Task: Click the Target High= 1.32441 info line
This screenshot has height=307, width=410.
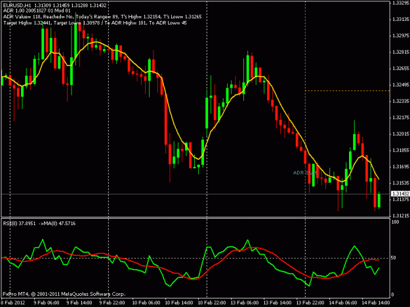Action: tap(95, 23)
